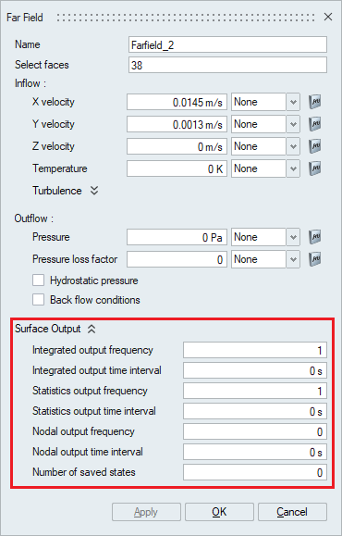Collapse the Surface Output section
Screen dimensions: 342x536
(92, 329)
